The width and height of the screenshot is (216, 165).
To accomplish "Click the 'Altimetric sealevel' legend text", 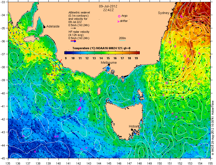I will (x=79, y=12).
